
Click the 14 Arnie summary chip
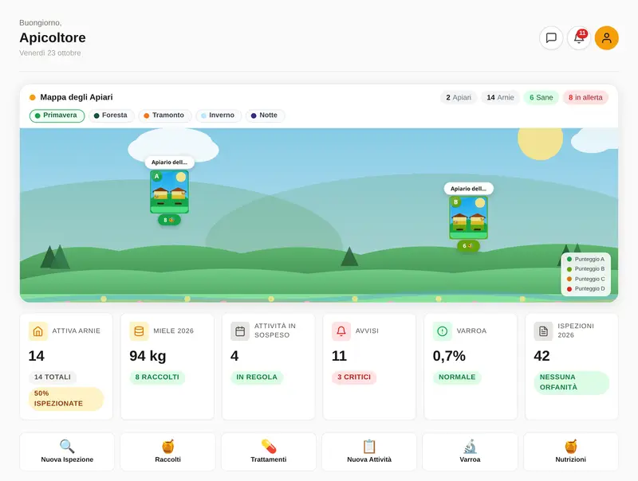coord(500,97)
